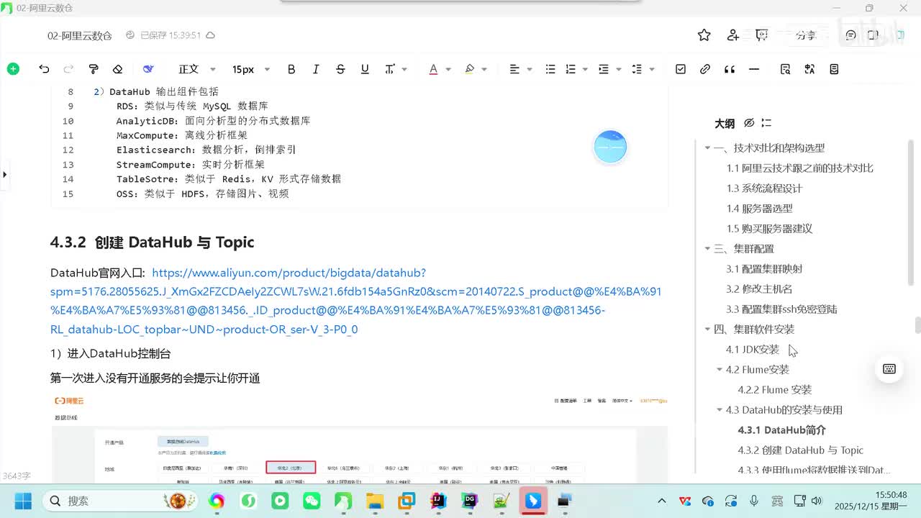Open WeChat from the taskbar
921x518 pixels.
[312, 501]
